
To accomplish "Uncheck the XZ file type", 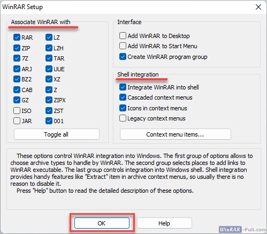I will 49,79.
